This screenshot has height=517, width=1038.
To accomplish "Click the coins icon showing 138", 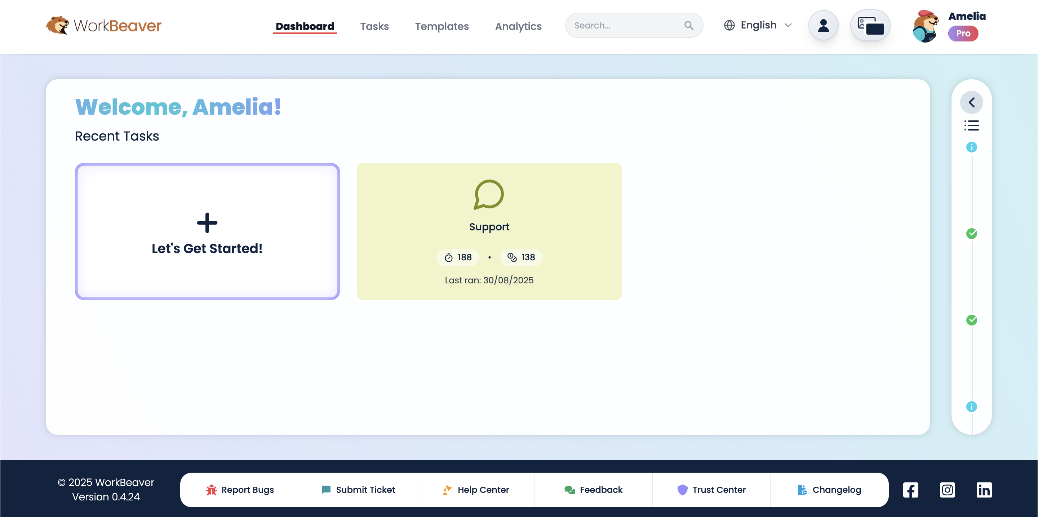I will (x=511, y=257).
